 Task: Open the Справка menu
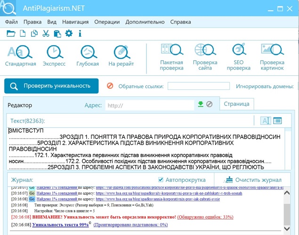pos(180,22)
